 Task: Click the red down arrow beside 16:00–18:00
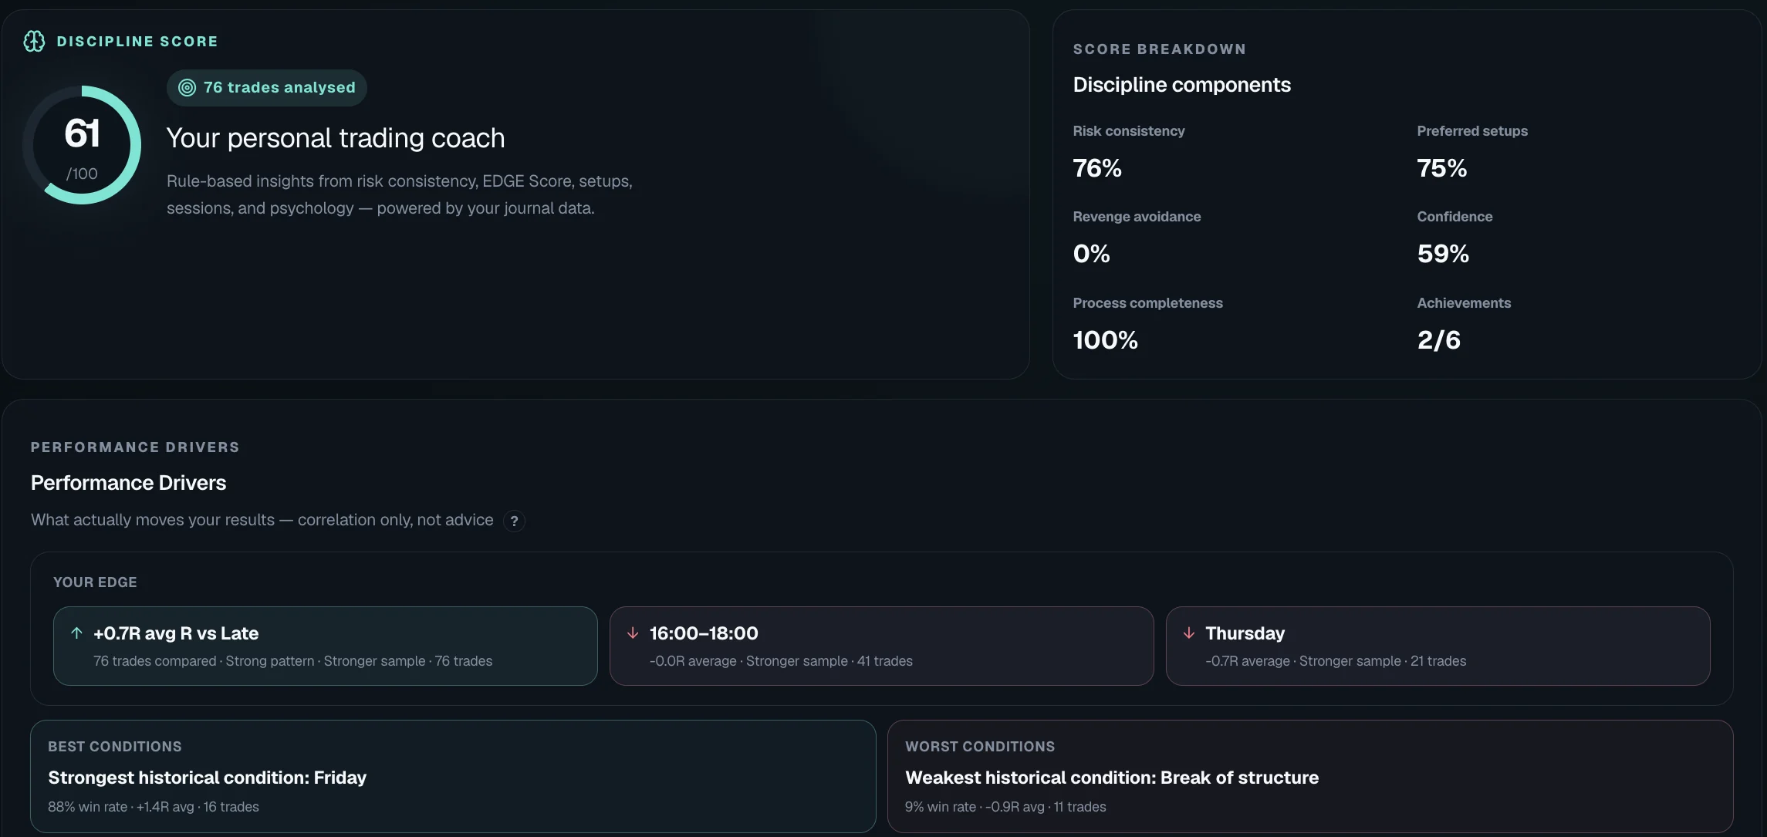(633, 633)
